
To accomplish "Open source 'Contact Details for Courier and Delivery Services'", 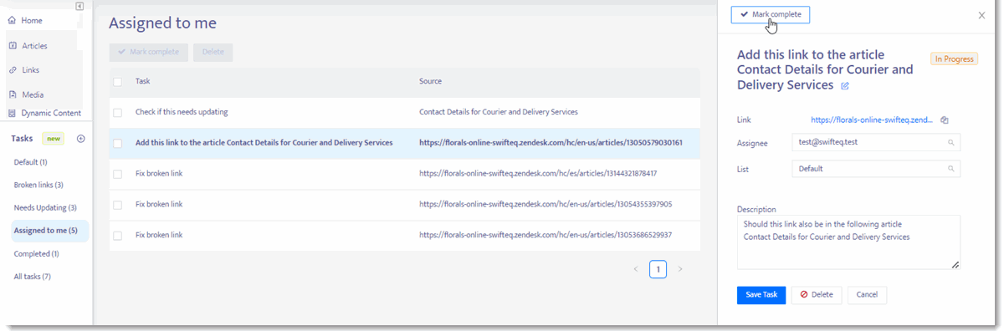I will pos(499,112).
